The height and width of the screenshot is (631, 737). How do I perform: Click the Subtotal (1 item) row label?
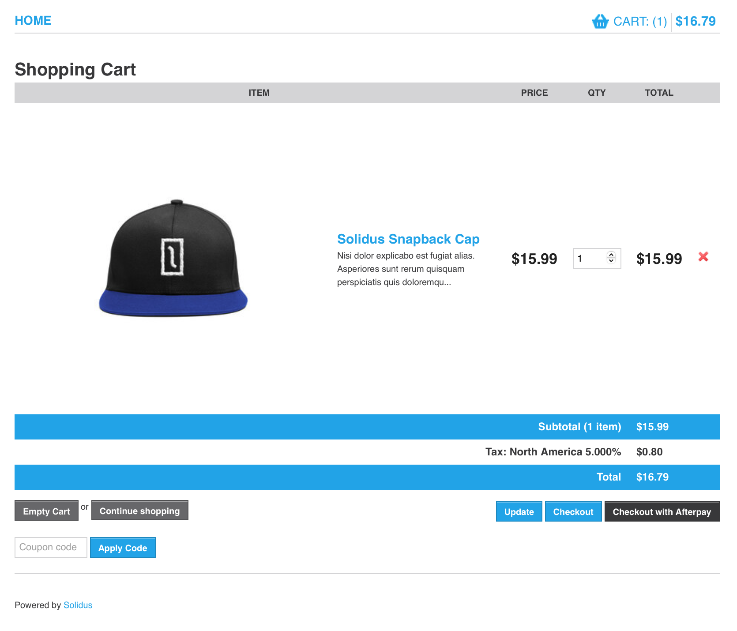coord(579,427)
